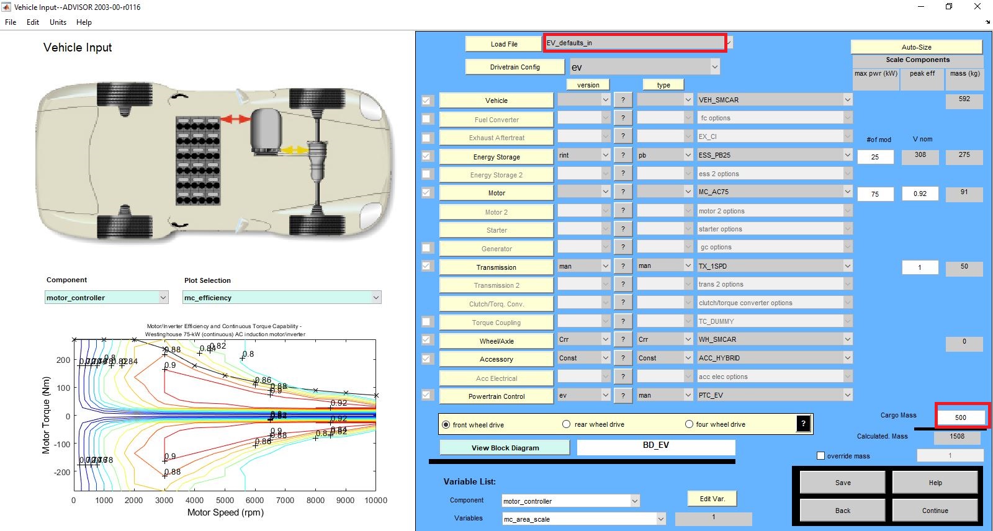Open the Help menu
The width and height of the screenshot is (993, 531).
(x=84, y=22)
